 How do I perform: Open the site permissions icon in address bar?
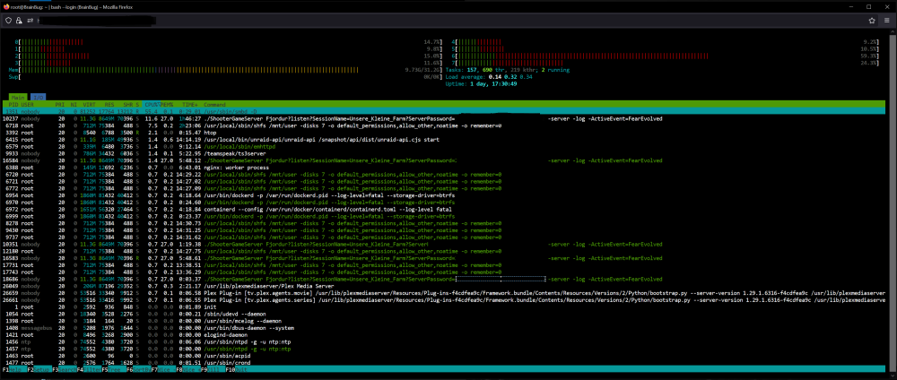click(30, 21)
